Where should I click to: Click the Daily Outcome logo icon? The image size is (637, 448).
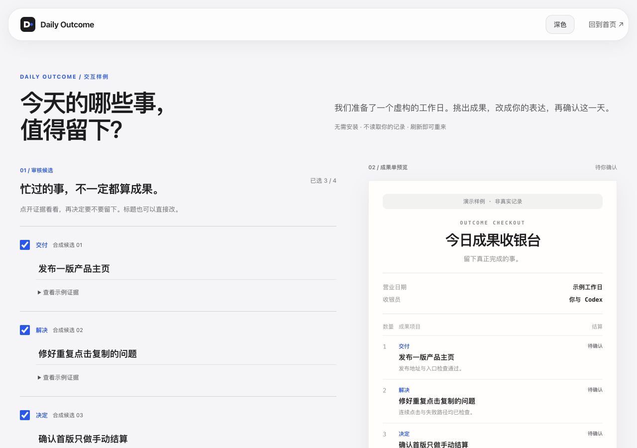(28, 24)
